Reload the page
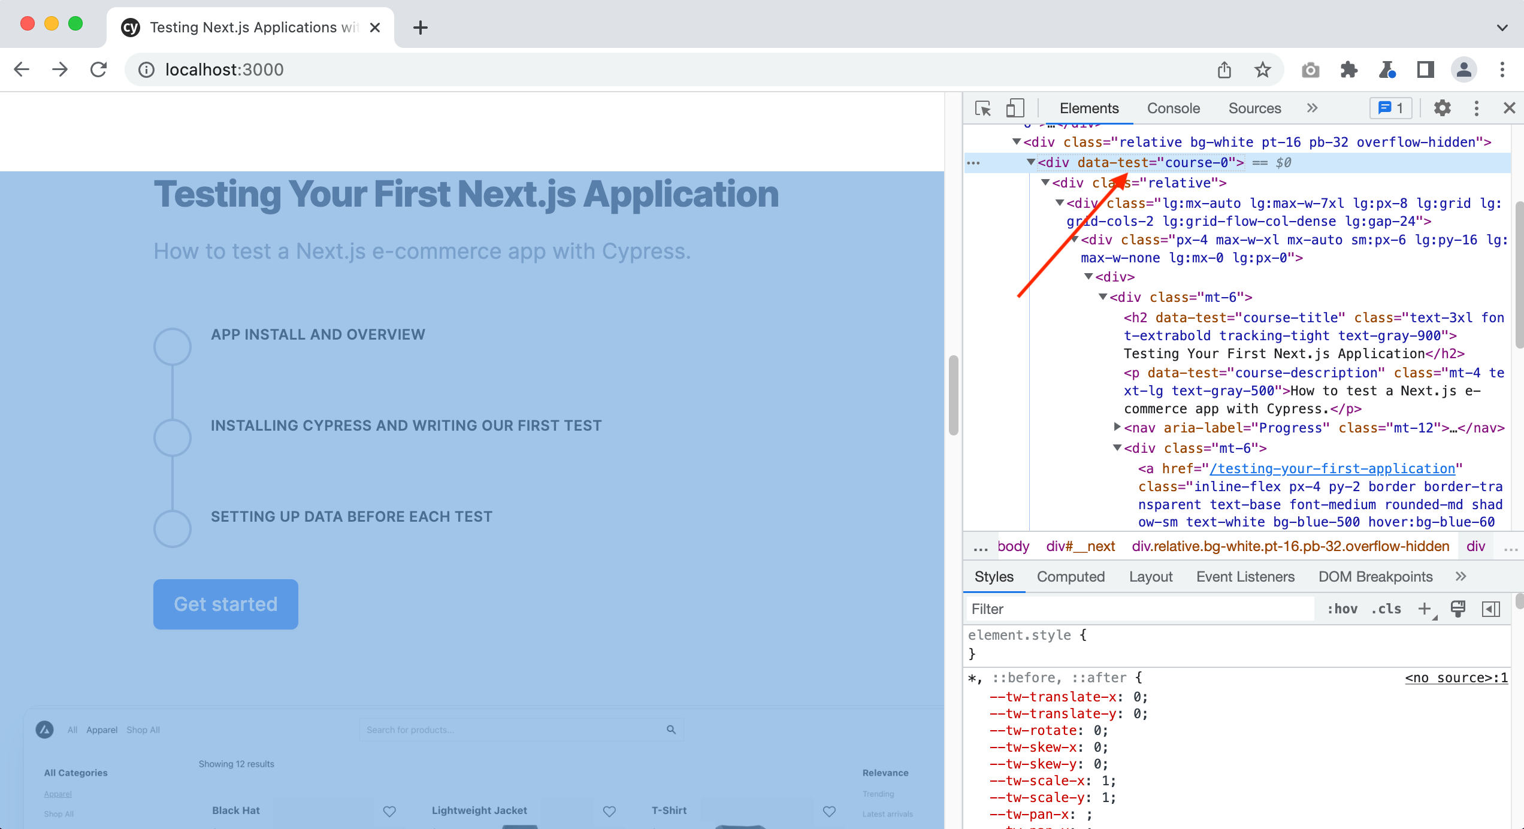Image resolution: width=1524 pixels, height=829 pixels. (99, 70)
